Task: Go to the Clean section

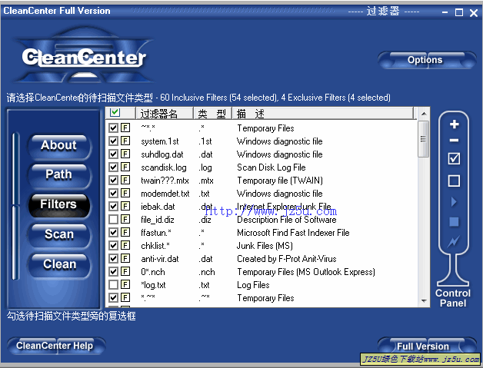Action: click(59, 264)
